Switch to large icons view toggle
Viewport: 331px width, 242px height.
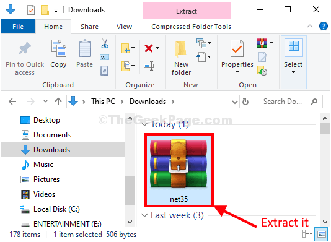pos(321,234)
